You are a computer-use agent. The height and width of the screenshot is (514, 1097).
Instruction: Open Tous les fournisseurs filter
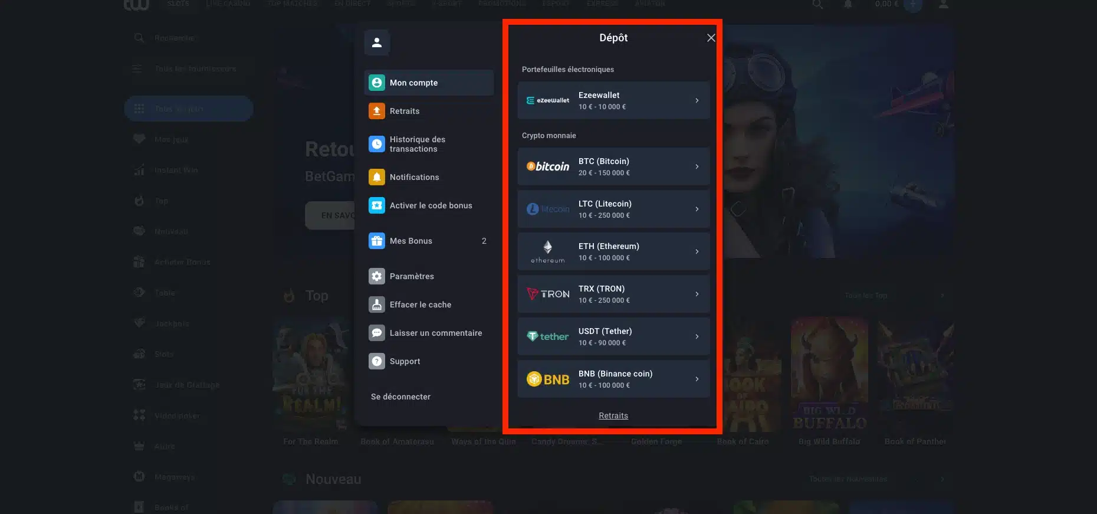point(189,68)
